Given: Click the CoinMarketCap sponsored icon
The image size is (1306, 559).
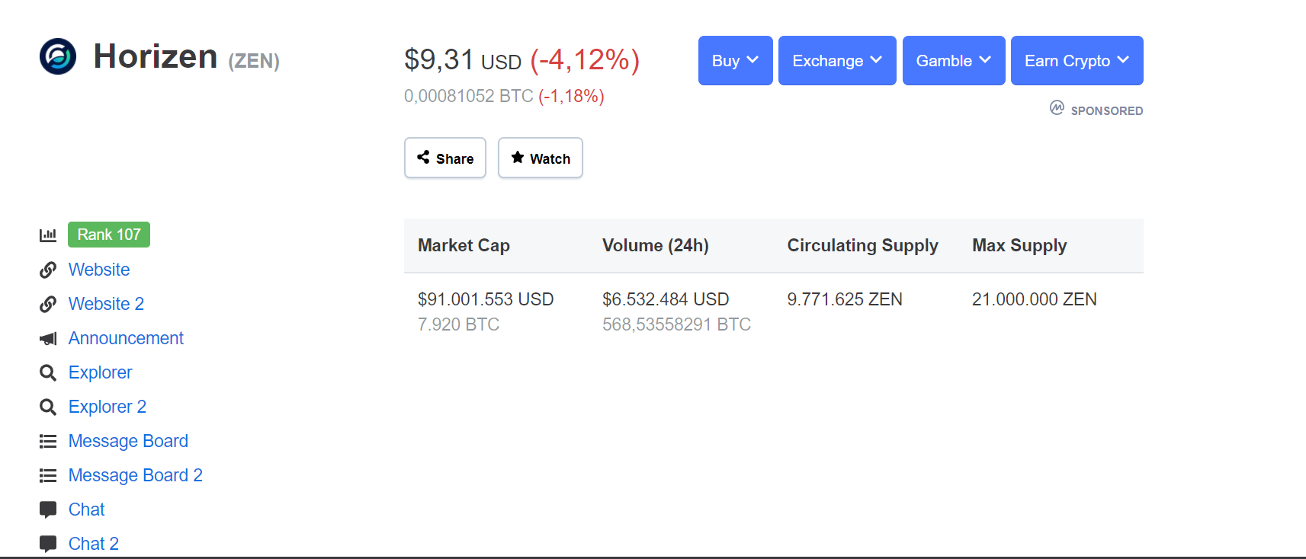Looking at the screenshot, I should pos(1057,108).
